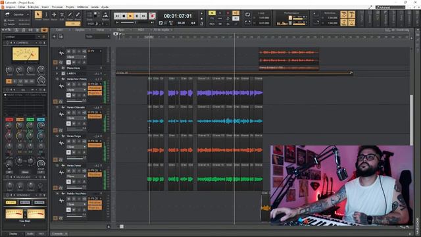Fast-forward to project end

(x=143, y=16)
